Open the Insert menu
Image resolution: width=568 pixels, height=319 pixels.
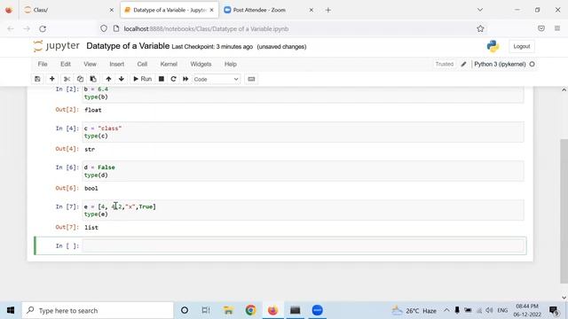[x=116, y=64]
